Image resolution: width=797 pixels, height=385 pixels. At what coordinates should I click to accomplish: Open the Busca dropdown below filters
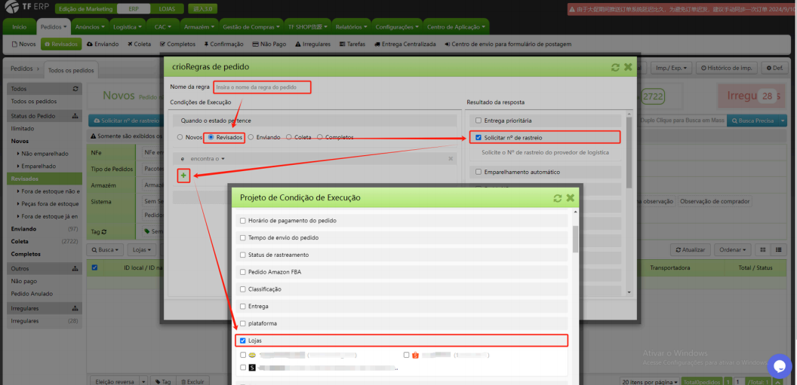pos(106,250)
